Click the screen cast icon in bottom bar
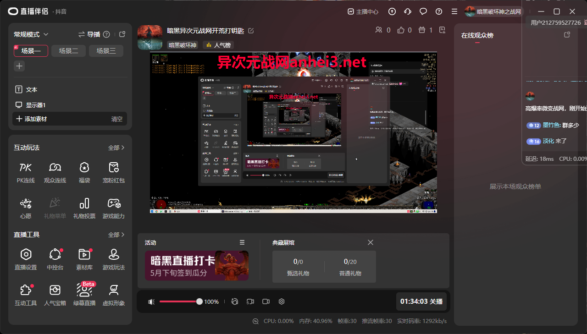Image resolution: width=587 pixels, height=334 pixels. click(250, 301)
